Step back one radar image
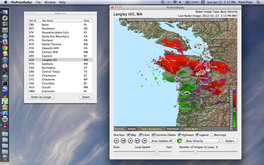This screenshot has width=264, height=165. pos(123,141)
